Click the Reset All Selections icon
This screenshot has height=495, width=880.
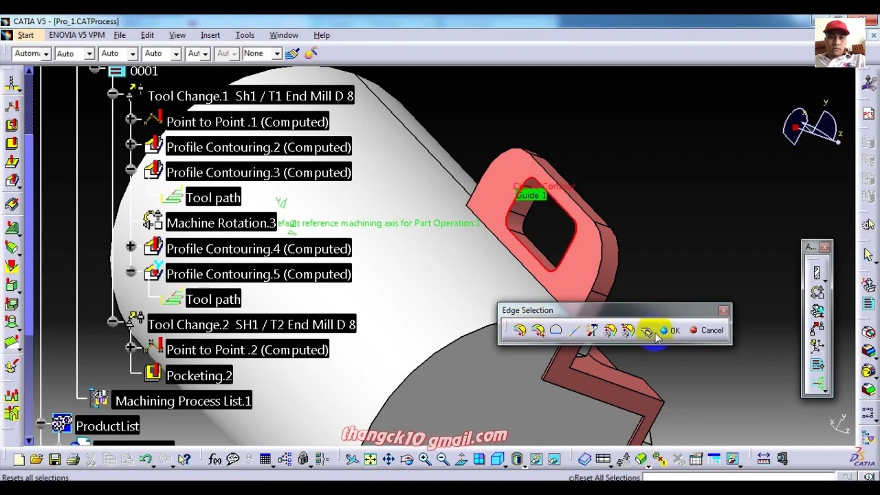coord(646,331)
